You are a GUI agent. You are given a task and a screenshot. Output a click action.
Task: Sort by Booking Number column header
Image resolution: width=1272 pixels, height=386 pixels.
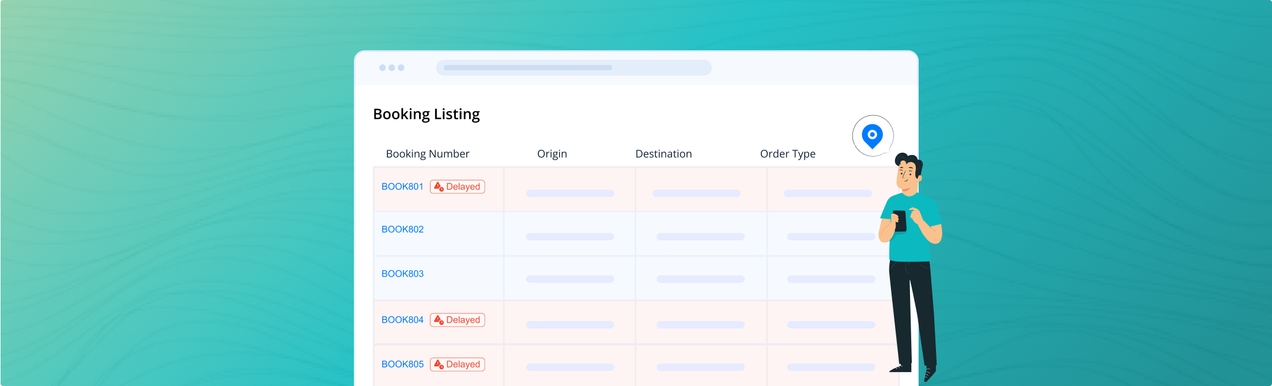427,154
